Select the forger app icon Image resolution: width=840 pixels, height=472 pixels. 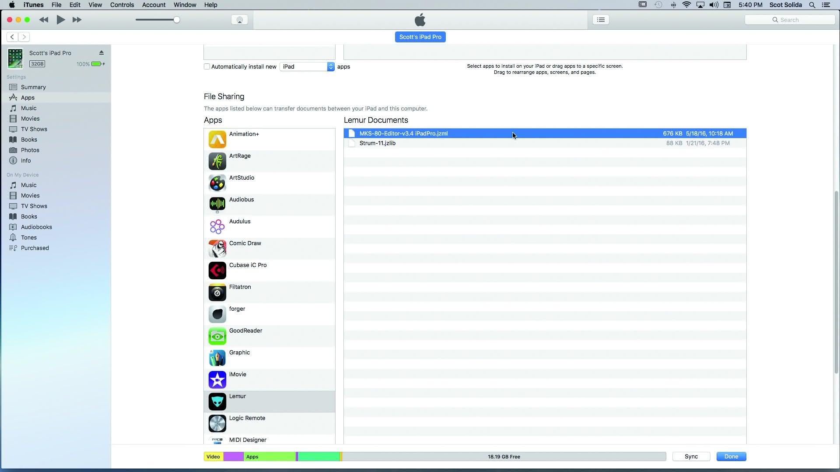click(217, 314)
